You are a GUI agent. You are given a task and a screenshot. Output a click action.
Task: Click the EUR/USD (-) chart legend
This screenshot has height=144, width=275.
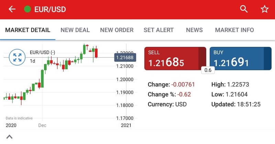pos(42,52)
